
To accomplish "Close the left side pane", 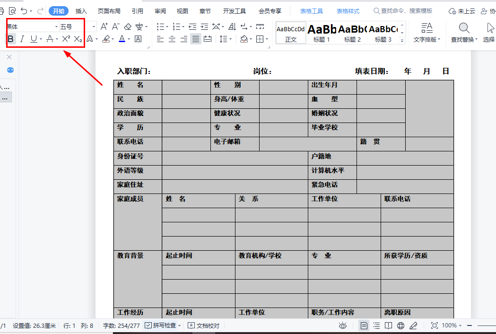I will (x=9, y=57).
